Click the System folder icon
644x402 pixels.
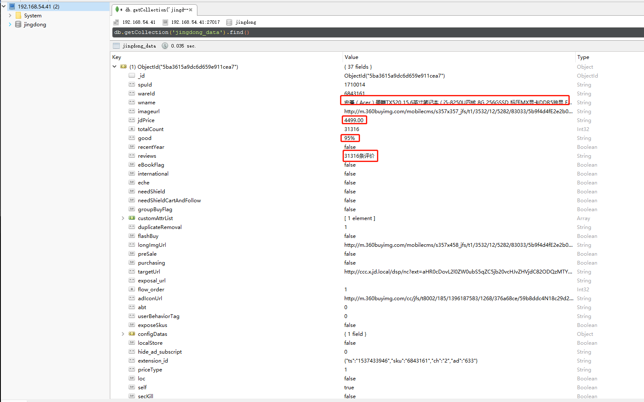[x=18, y=15]
